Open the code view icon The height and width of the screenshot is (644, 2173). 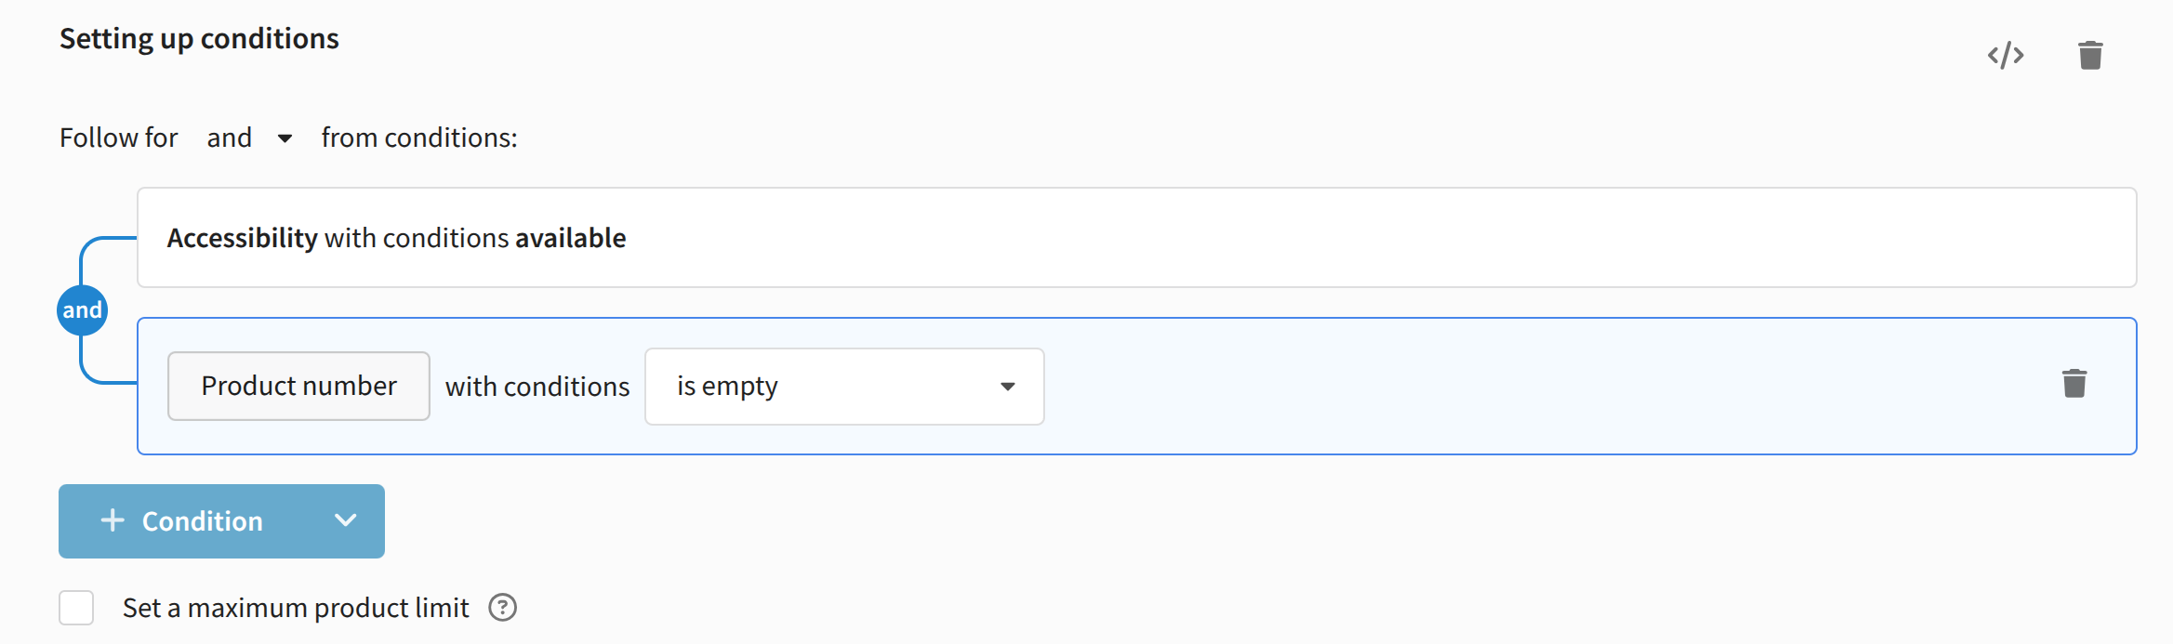click(2006, 56)
